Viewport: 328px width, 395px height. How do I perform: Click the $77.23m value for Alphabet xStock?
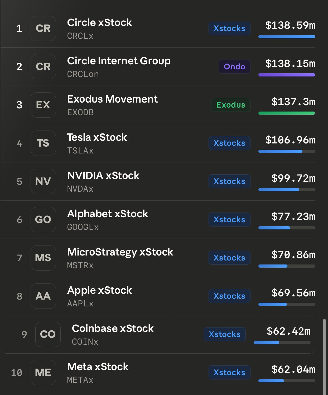tap(293, 216)
